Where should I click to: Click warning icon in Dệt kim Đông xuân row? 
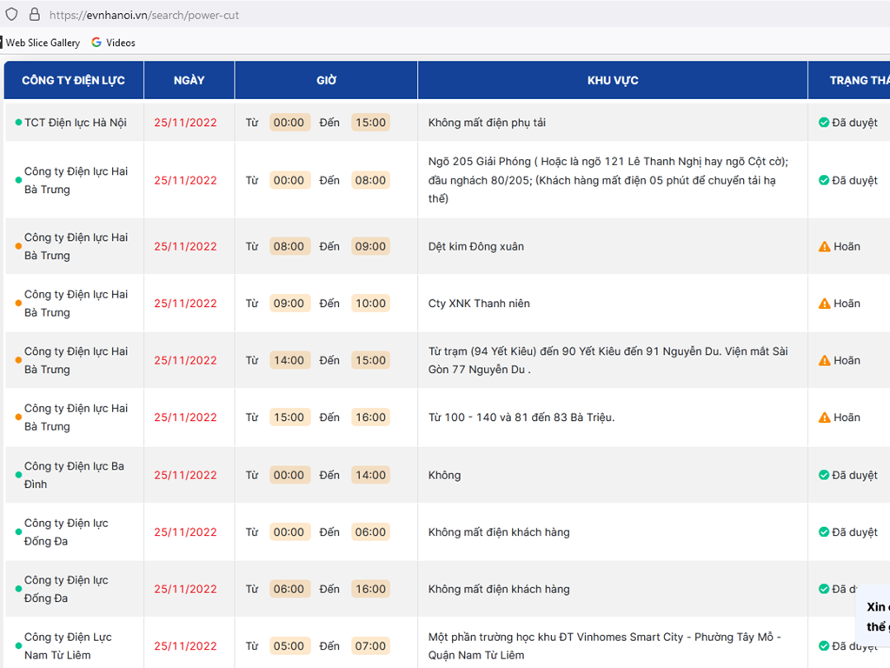click(824, 246)
